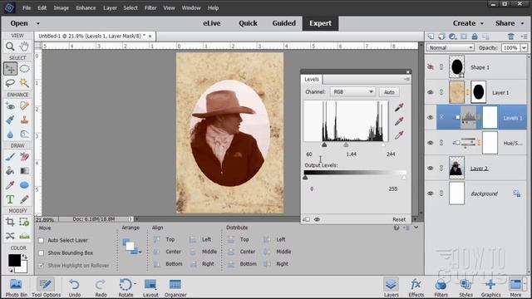This screenshot has height=299, width=532.
Task: Open the Channel RGB dropdown
Action: click(x=352, y=92)
